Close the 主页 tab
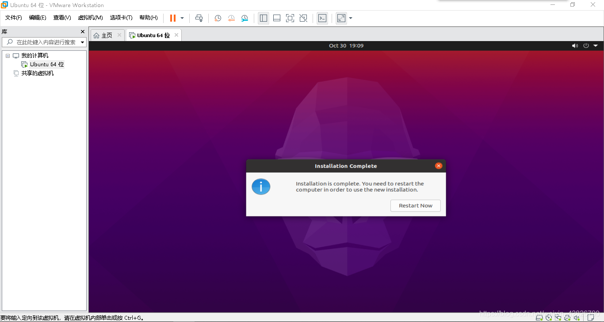 pyautogui.click(x=119, y=35)
